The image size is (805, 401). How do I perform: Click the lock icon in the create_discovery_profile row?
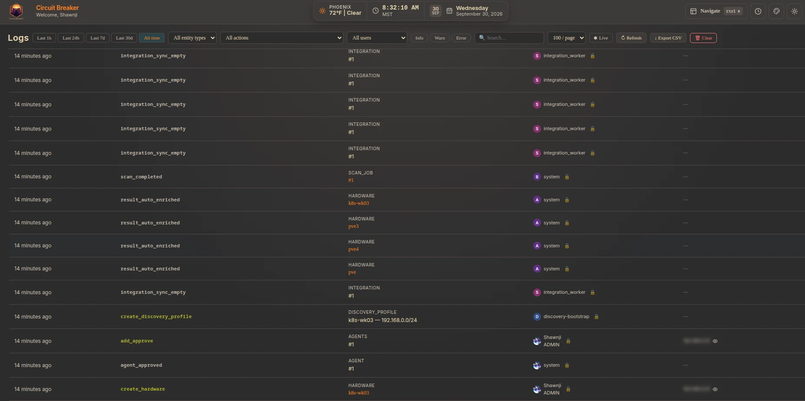[597, 316]
